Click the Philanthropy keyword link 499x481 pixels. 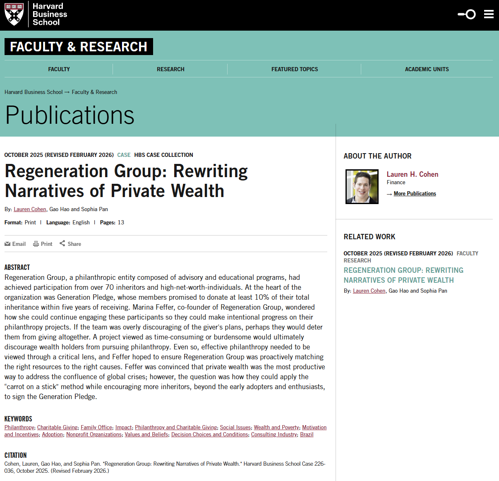point(19,428)
